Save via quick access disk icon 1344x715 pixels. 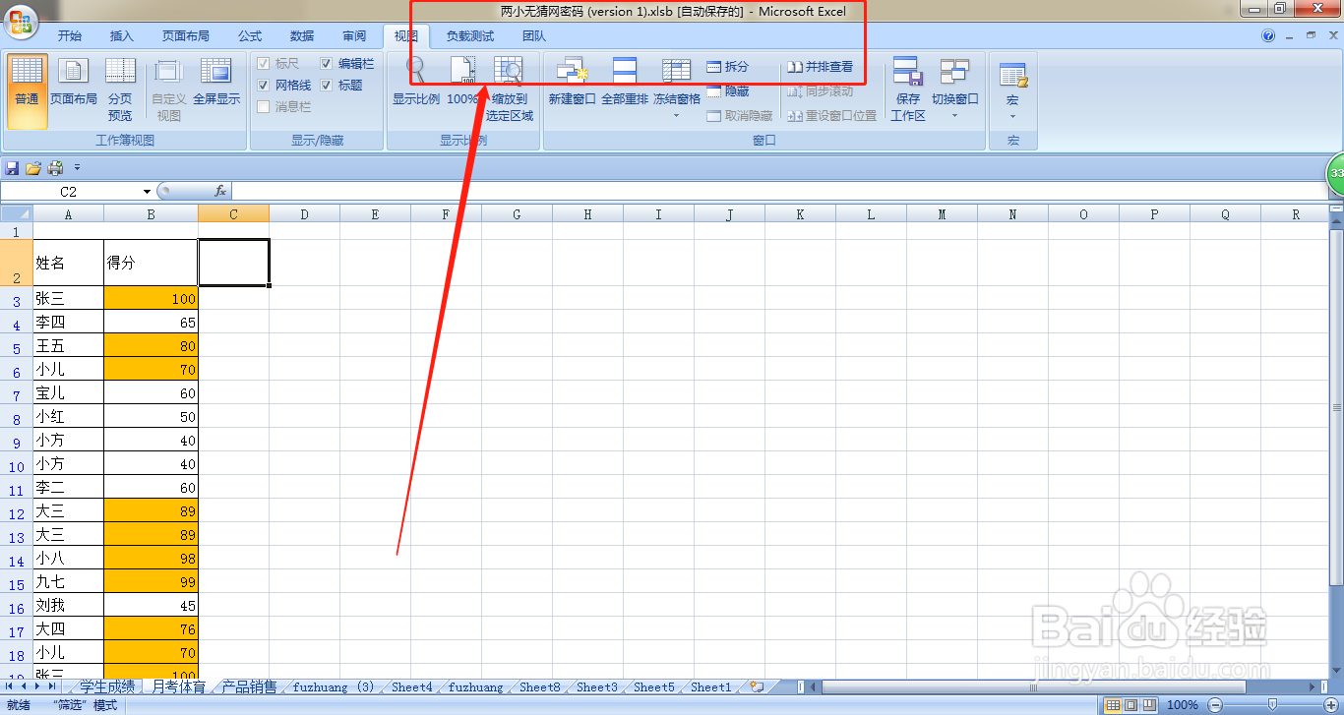13,167
